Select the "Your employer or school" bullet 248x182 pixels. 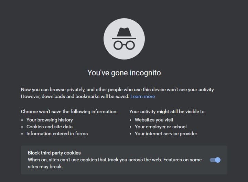pyautogui.click(x=161, y=127)
